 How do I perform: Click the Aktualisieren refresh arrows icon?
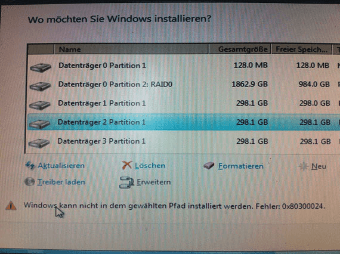point(30,166)
